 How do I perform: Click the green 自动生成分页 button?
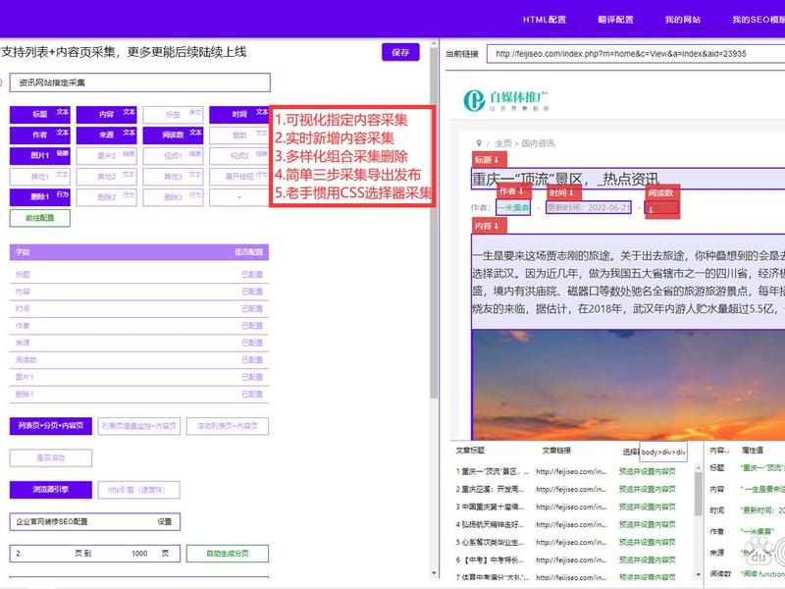pyautogui.click(x=228, y=554)
